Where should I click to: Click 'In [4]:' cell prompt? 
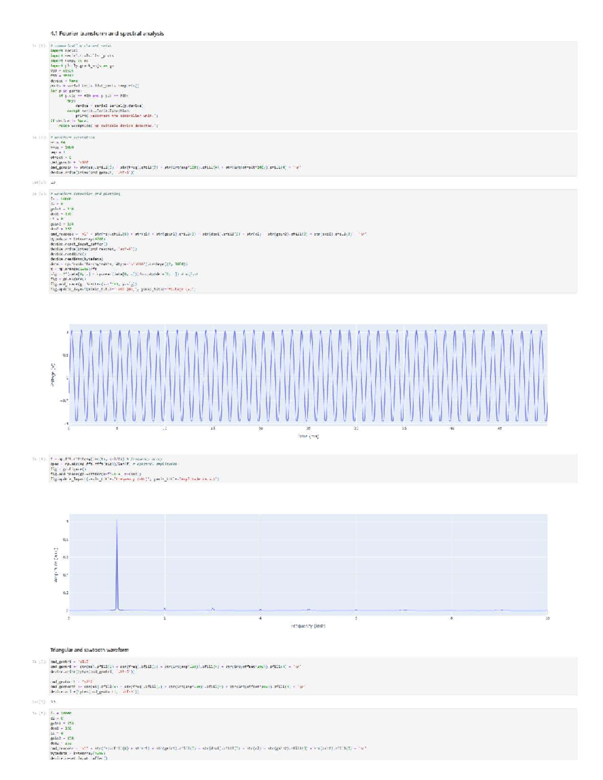click(x=39, y=459)
